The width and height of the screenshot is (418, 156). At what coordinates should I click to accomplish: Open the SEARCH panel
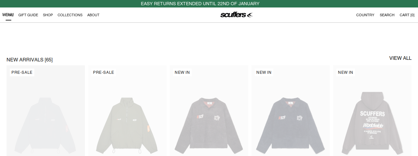(x=387, y=15)
